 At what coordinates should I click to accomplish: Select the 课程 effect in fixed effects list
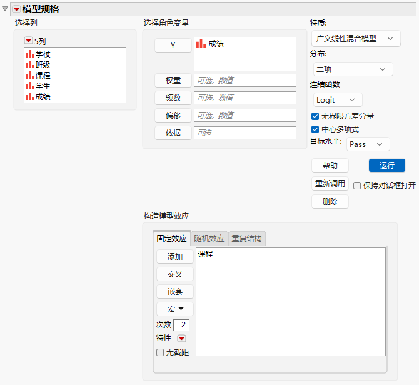click(205, 254)
